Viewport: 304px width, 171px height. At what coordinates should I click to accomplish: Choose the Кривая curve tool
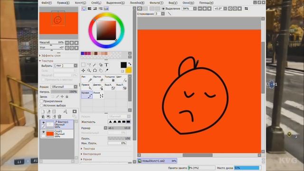click(x=86, y=95)
